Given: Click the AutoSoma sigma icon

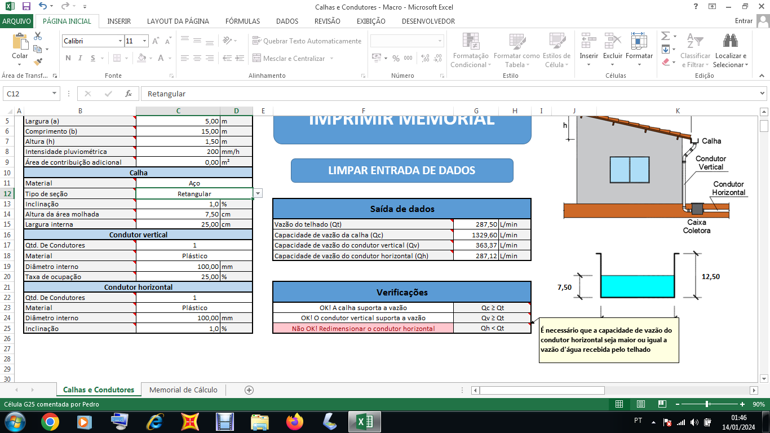Looking at the screenshot, I should pyautogui.click(x=666, y=36).
